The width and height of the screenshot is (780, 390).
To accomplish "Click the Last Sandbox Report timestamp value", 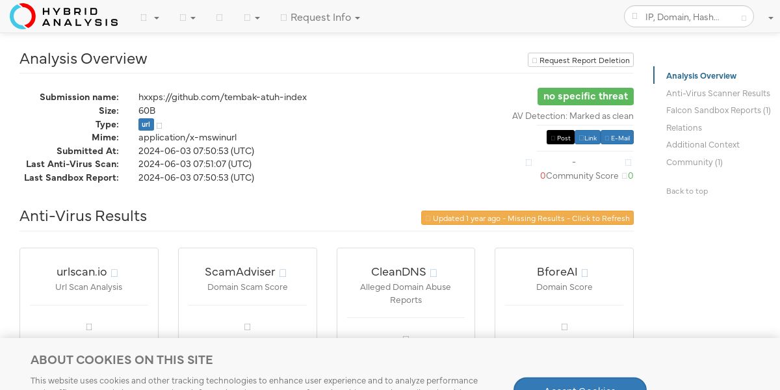I will click(196, 177).
